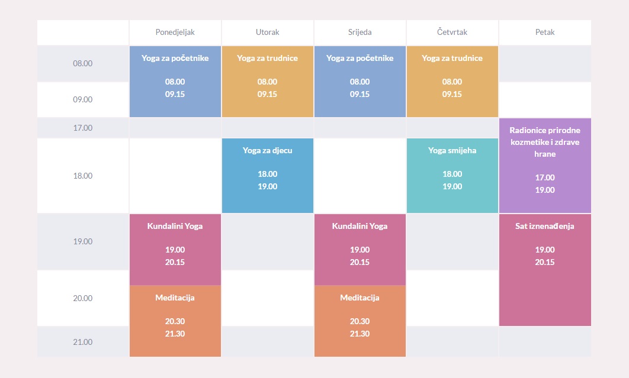
Task: Open Monday's Yoga za početnike class
Action: [x=175, y=82]
